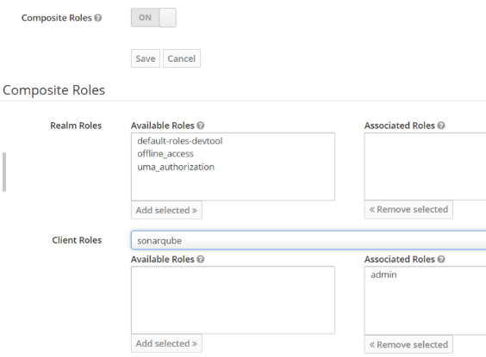Viewport: 486px width, 357px height.
Task: Open the Client Roles sonarqube dropdown
Action: click(308, 240)
